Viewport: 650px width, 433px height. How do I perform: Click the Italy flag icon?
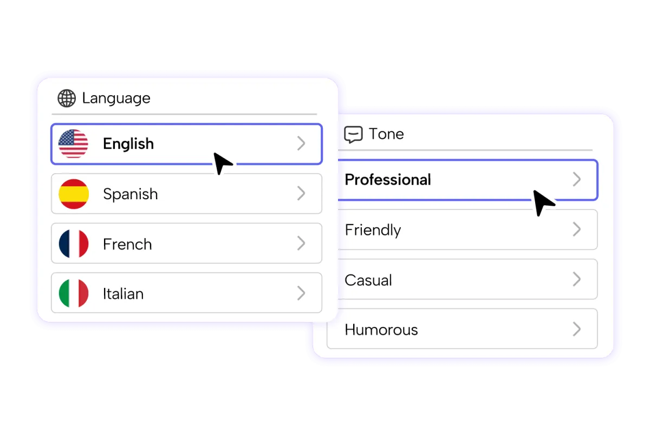pos(73,293)
